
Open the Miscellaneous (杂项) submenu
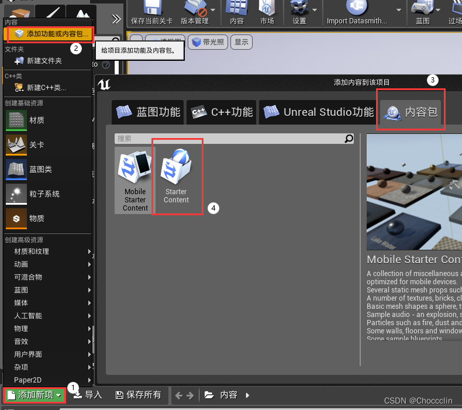coord(47,367)
